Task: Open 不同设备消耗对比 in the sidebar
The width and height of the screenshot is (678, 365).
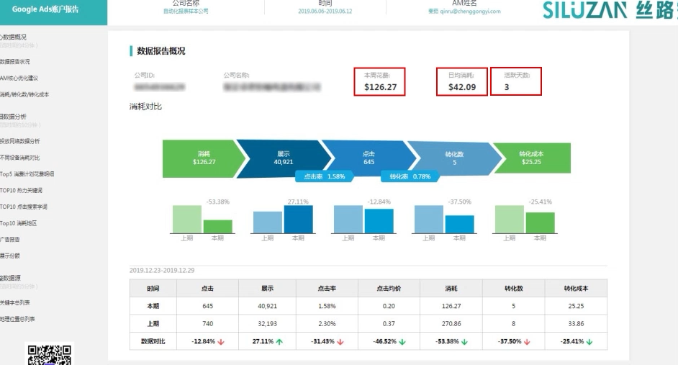Action: pos(20,158)
